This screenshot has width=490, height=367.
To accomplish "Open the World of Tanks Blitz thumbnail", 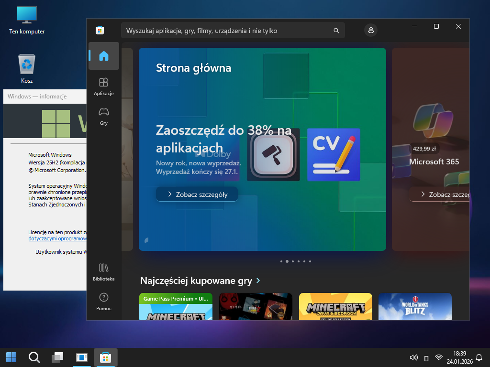I will 415,306.
